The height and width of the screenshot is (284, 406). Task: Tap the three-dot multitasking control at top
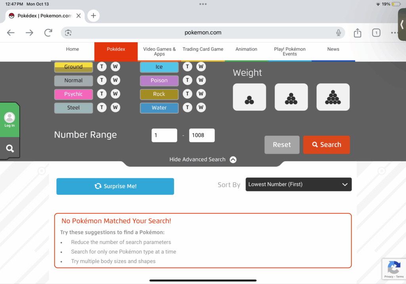(203, 4)
